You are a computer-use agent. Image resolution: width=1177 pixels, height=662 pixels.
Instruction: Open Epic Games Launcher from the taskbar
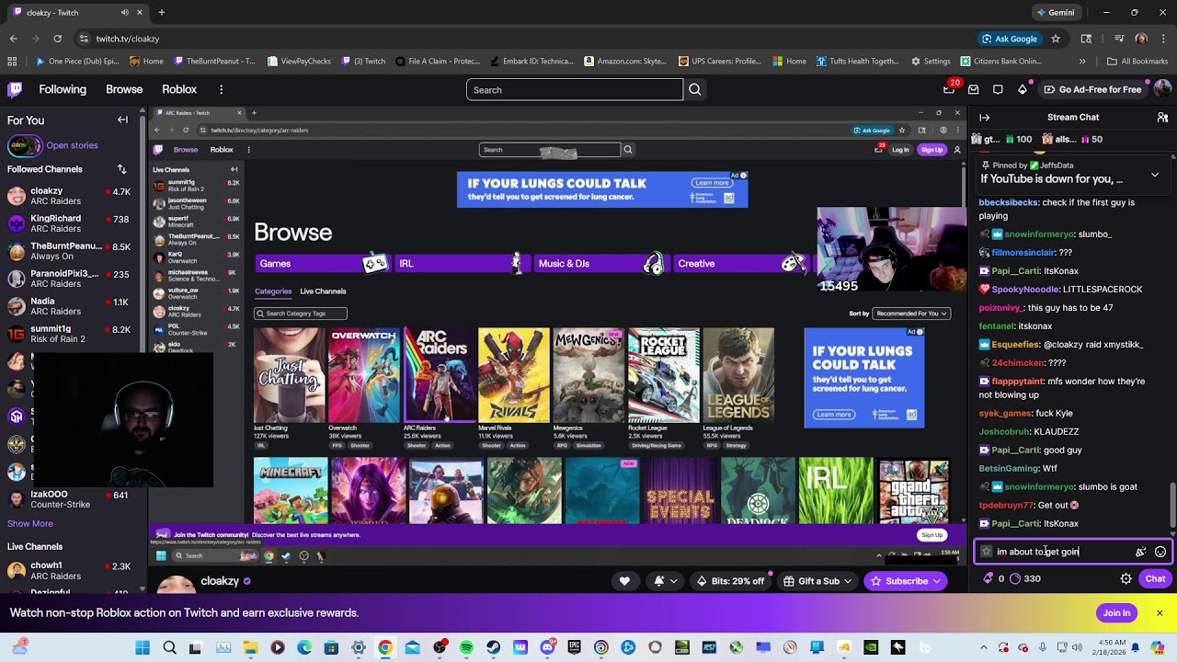point(575,648)
